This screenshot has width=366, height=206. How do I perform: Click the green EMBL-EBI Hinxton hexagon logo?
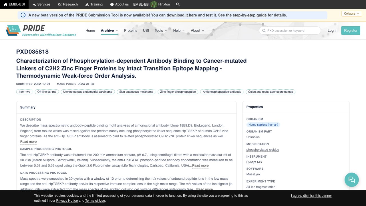pos(154,4)
